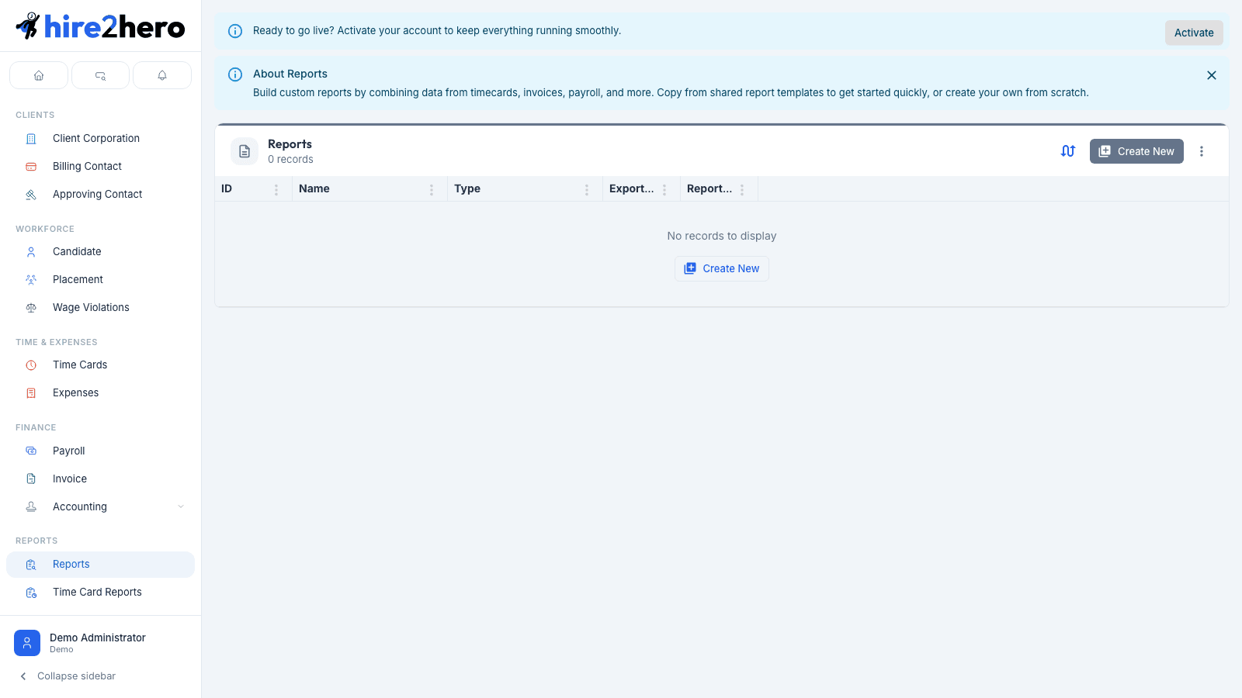Click the Reports document icon in panel header

245,151
